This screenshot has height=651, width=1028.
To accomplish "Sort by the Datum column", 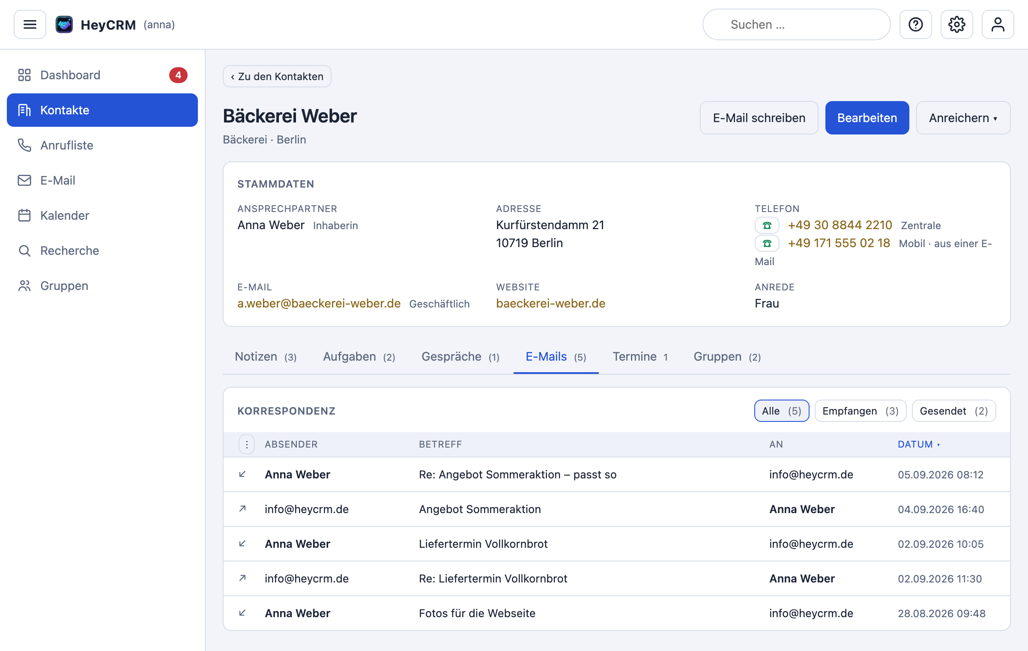I will 918,445.
